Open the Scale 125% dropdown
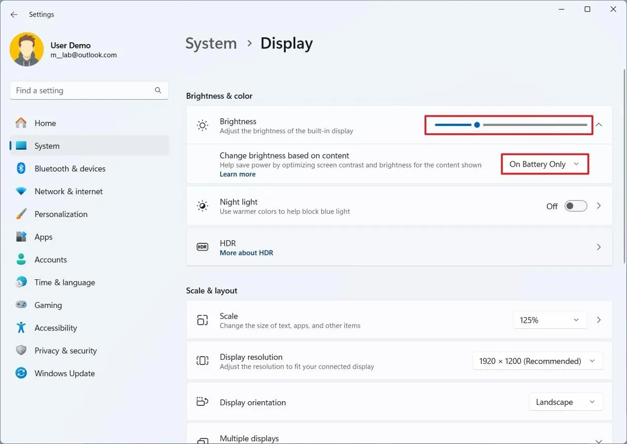The height and width of the screenshot is (444, 627). (550, 320)
